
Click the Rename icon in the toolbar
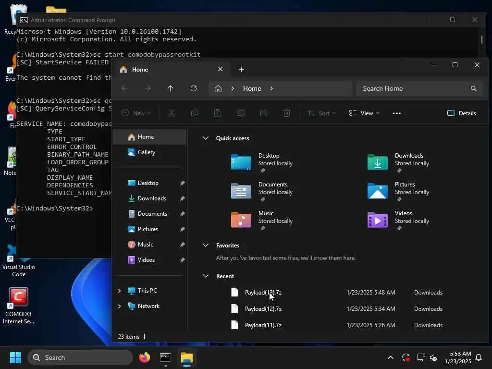241,113
